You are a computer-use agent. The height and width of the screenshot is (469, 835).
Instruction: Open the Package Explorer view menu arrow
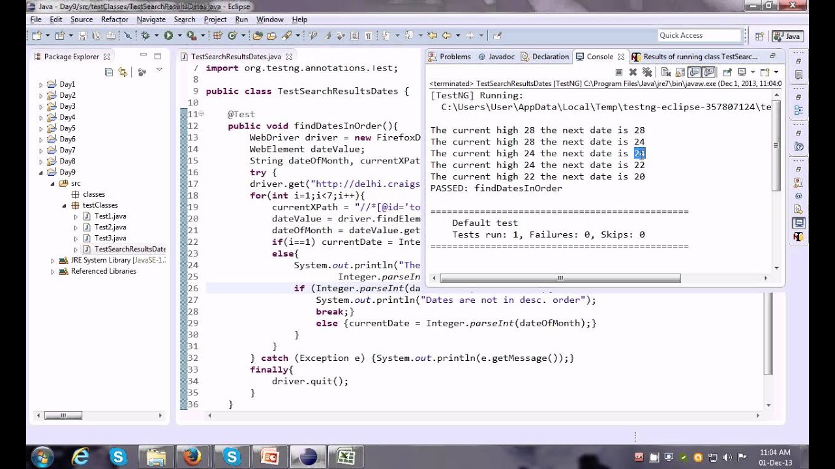point(159,70)
